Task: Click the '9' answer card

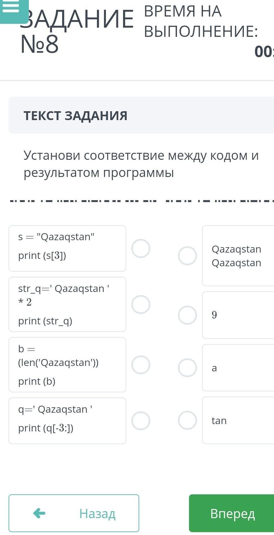Action: point(238,315)
